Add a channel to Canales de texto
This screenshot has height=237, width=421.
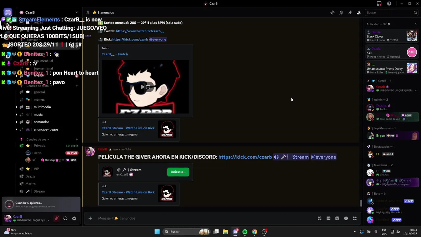click(77, 86)
